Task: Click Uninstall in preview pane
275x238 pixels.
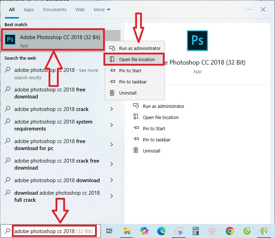Action: click(x=151, y=151)
